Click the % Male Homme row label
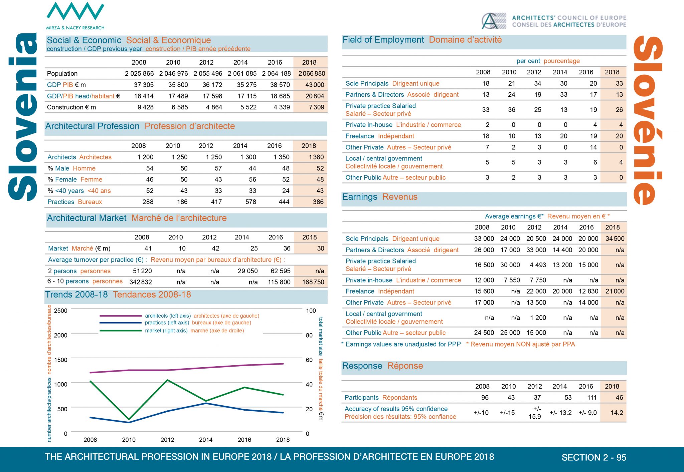The image size is (684, 472). click(71, 168)
